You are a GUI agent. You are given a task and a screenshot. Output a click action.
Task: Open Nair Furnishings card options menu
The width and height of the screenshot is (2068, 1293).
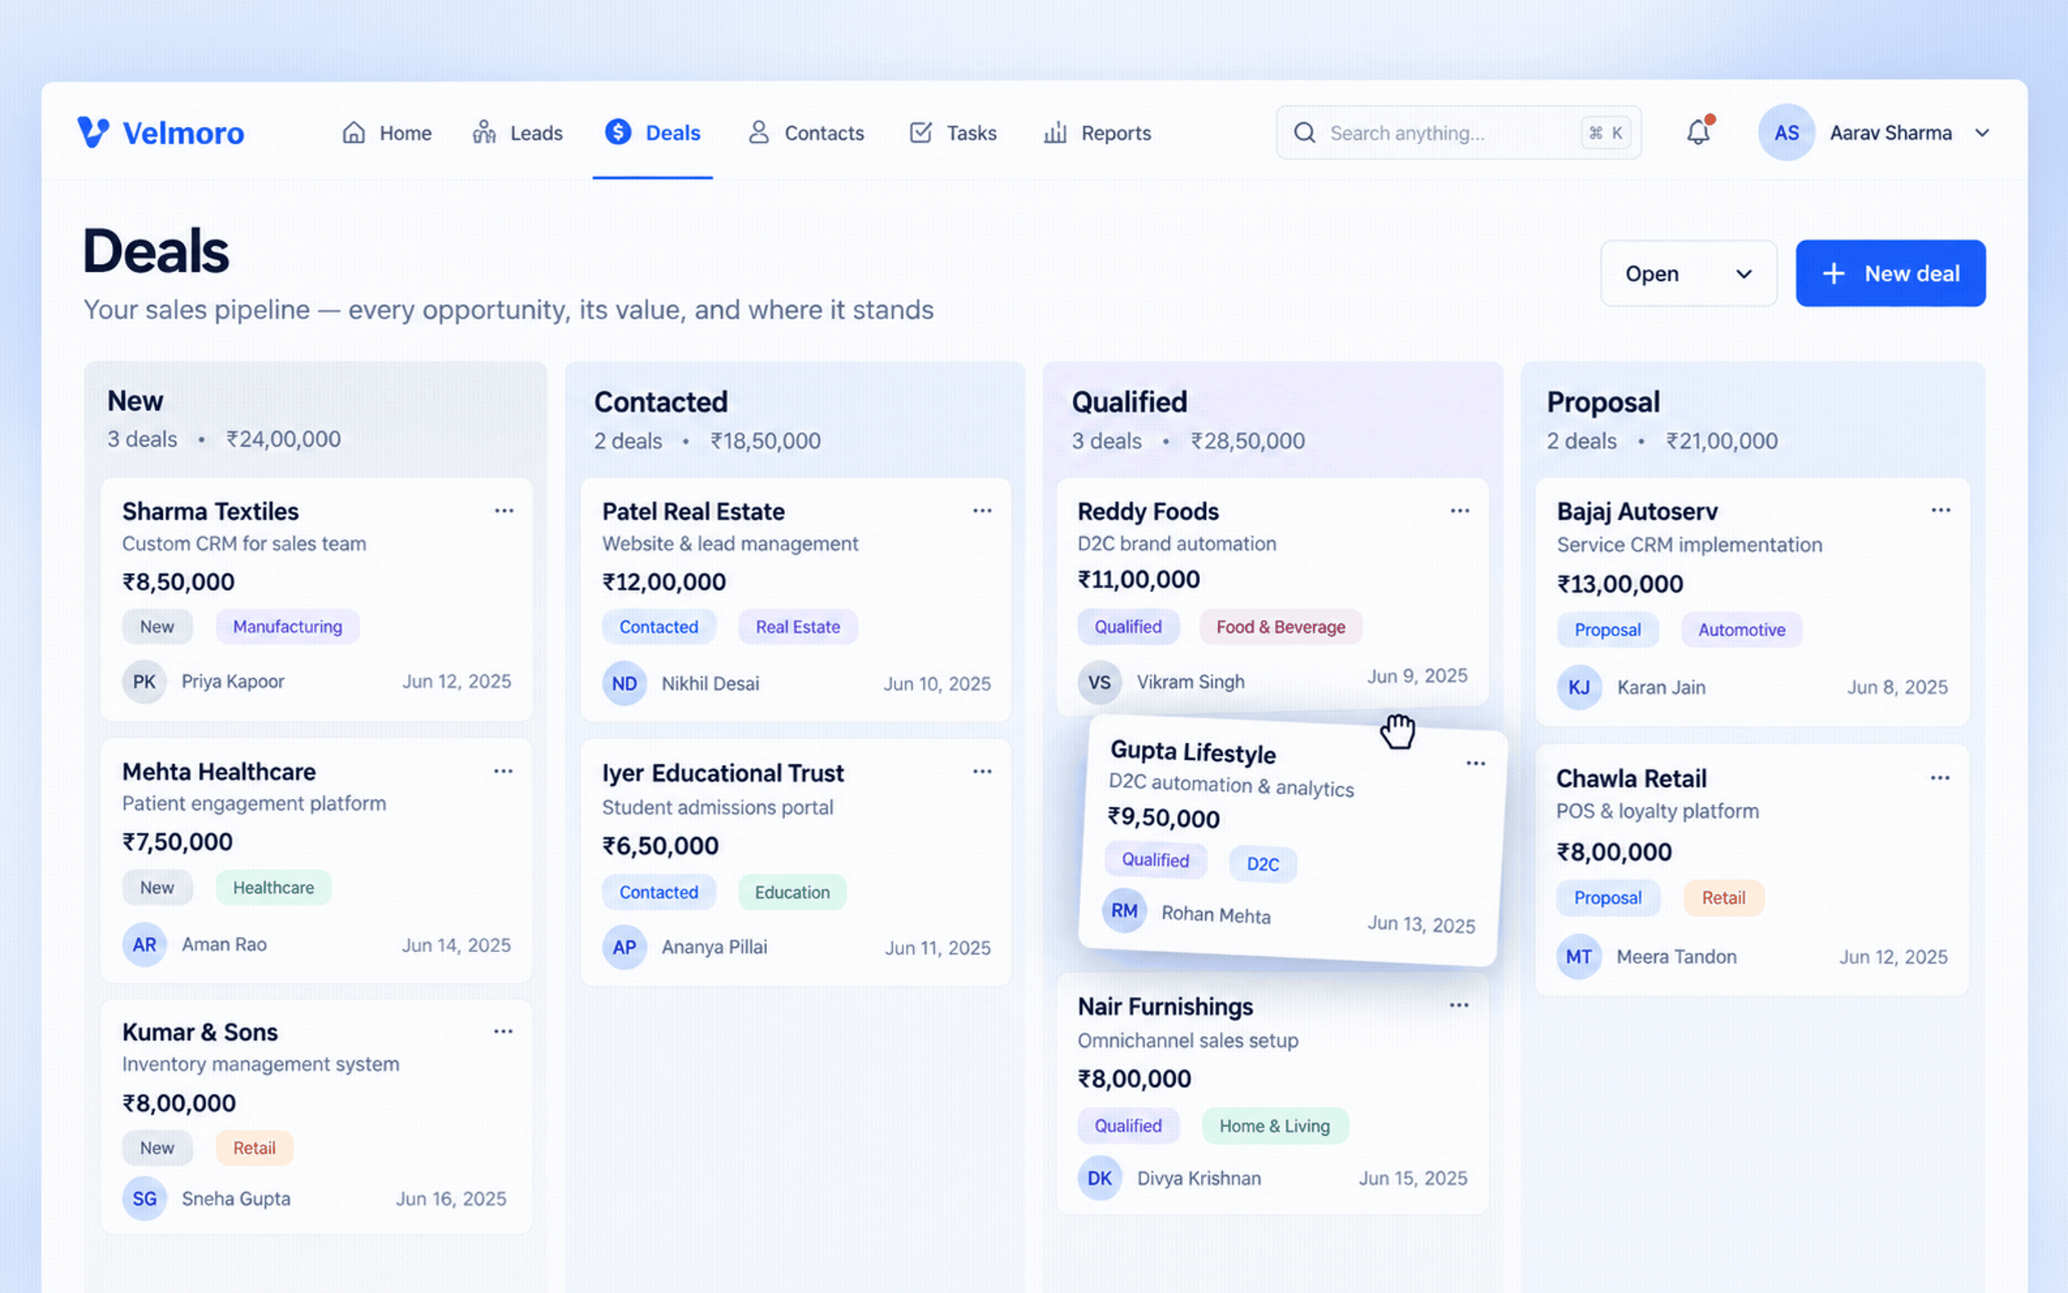coord(1459,1006)
